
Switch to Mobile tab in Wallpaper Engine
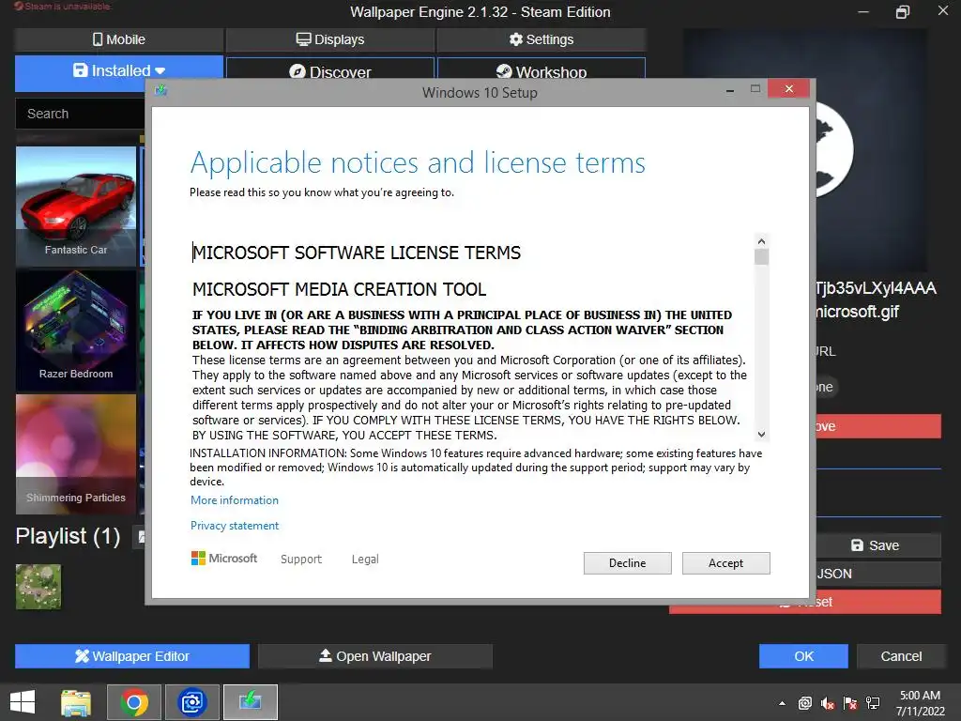pyautogui.click(x=119, y=39)
